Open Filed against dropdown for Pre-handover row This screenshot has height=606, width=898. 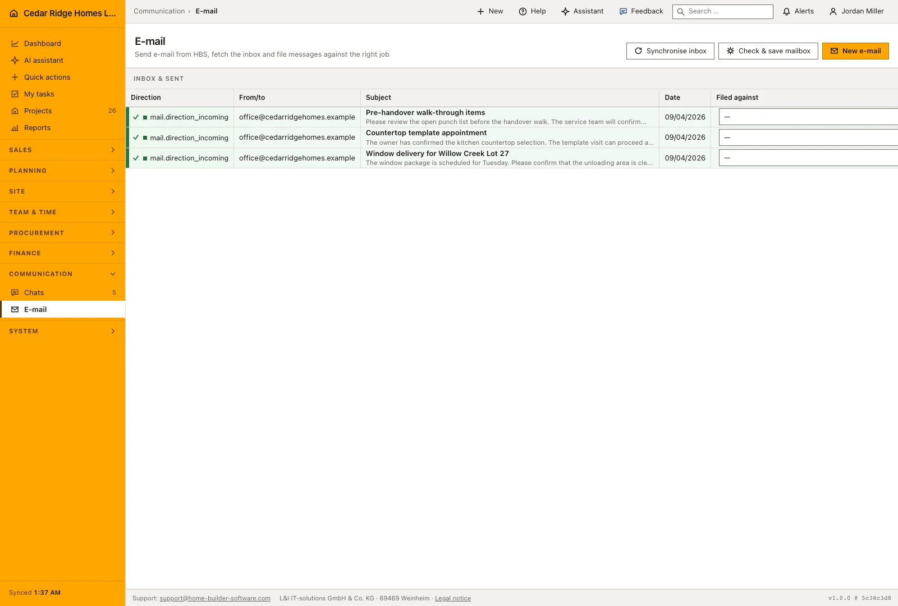(808, 117)
